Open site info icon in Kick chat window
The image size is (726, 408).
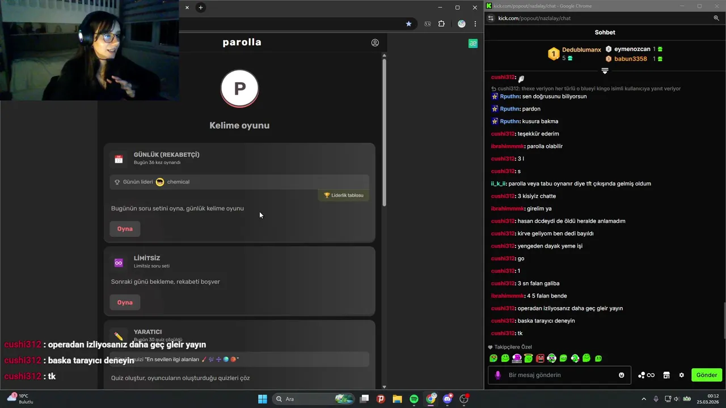pyautogui.click(x=491, y=18)
